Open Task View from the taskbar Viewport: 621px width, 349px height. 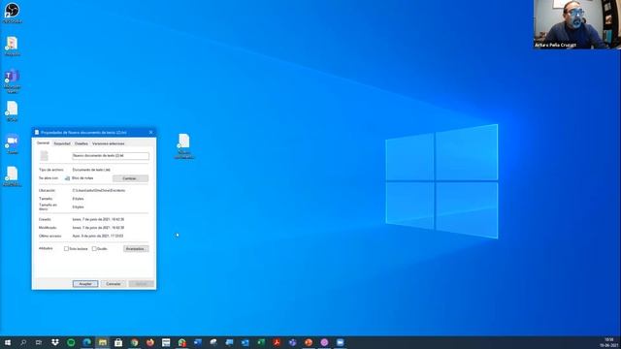coord(39,342)
